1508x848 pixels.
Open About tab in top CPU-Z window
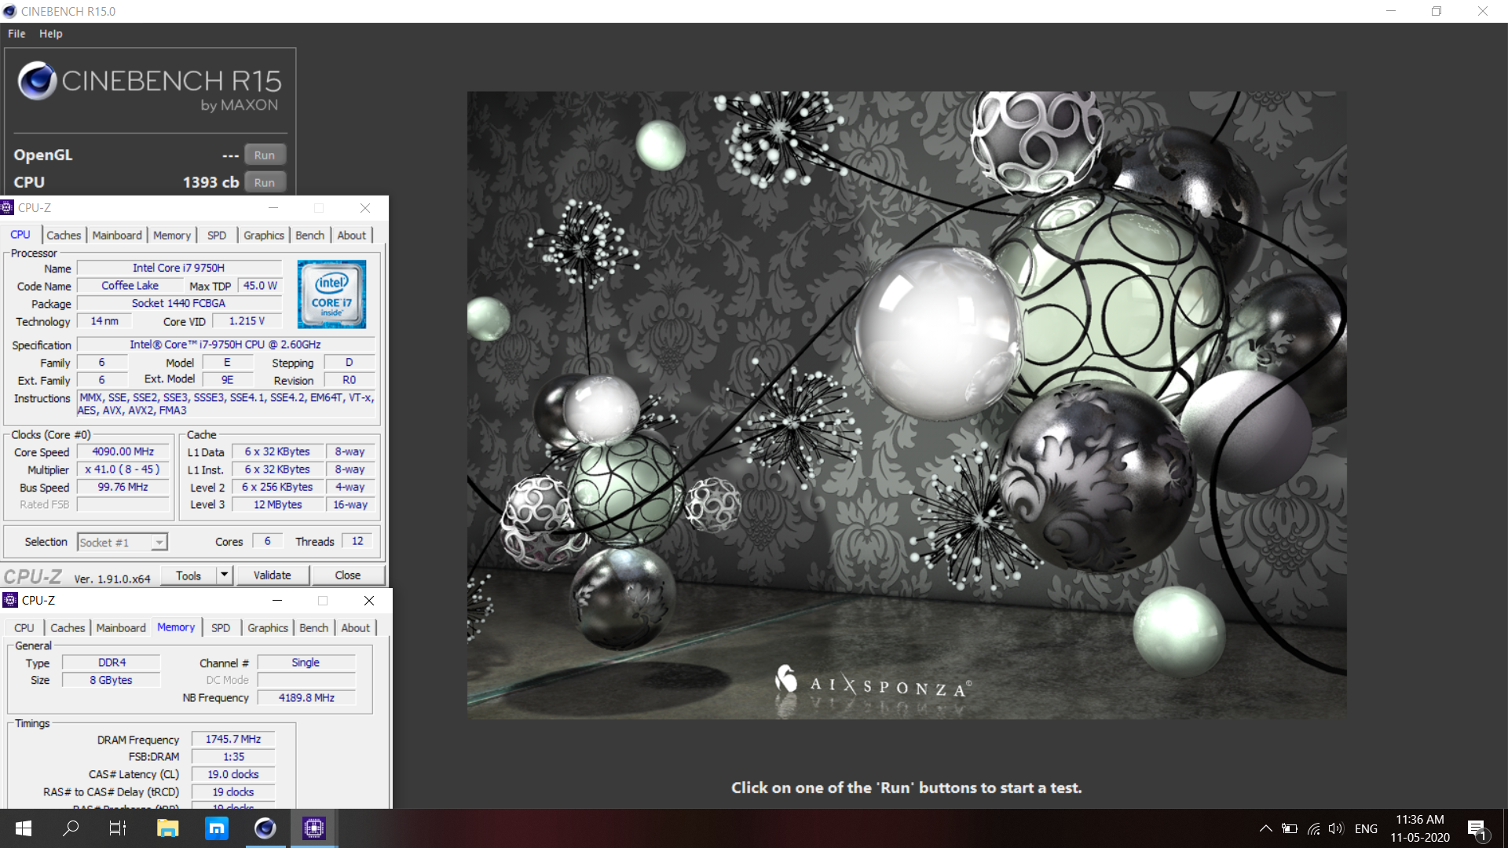pos(351,235)
